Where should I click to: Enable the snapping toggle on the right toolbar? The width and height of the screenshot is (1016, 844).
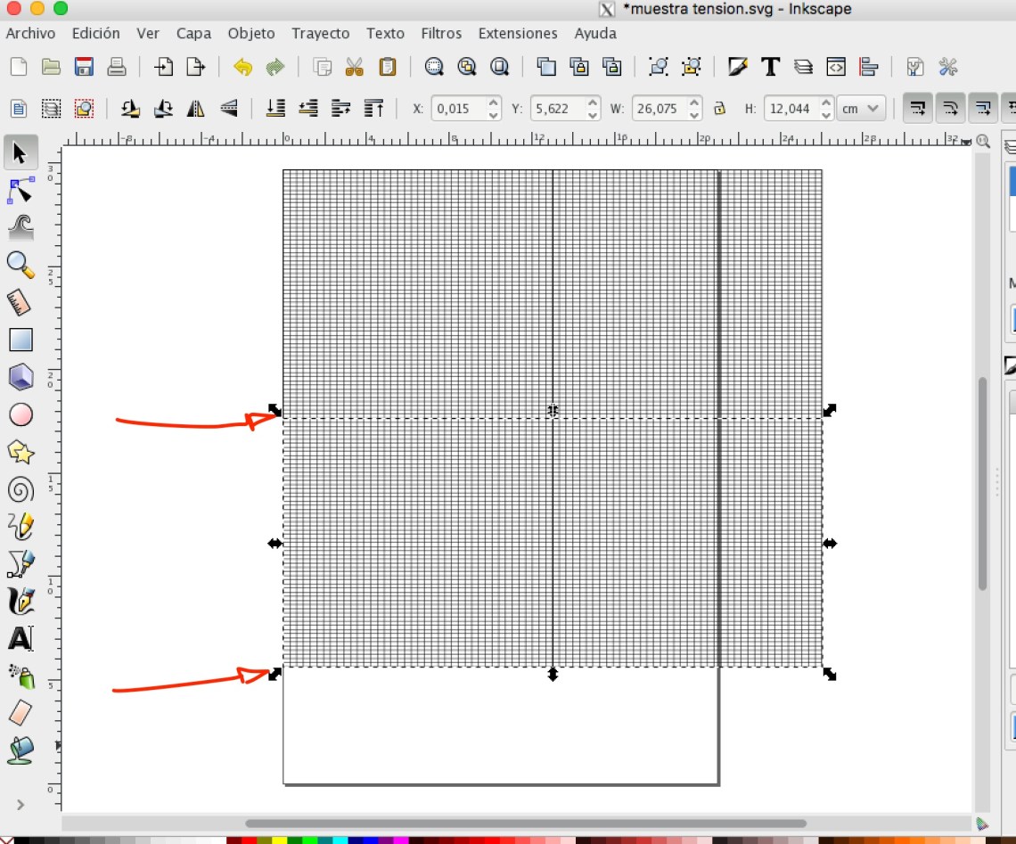coord(917,108)
